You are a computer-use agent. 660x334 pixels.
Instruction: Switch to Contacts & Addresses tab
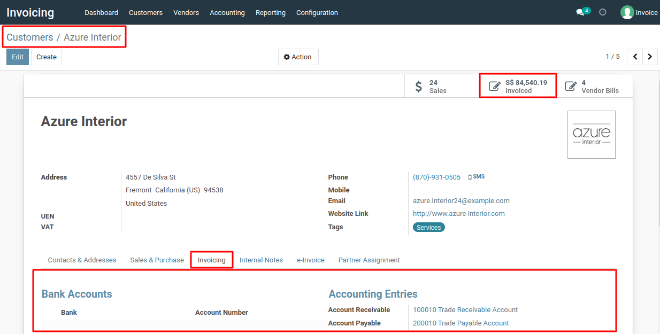[x=82, y=260]
